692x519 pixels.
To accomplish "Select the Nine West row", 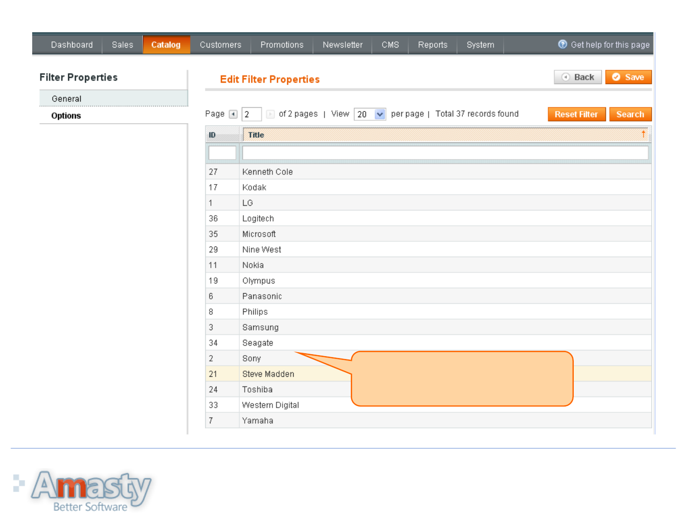I will click(x=428, y=249).
